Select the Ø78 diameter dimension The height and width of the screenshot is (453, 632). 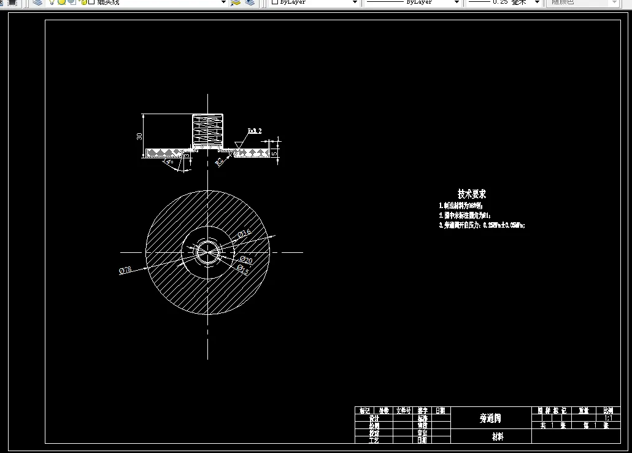125,270
